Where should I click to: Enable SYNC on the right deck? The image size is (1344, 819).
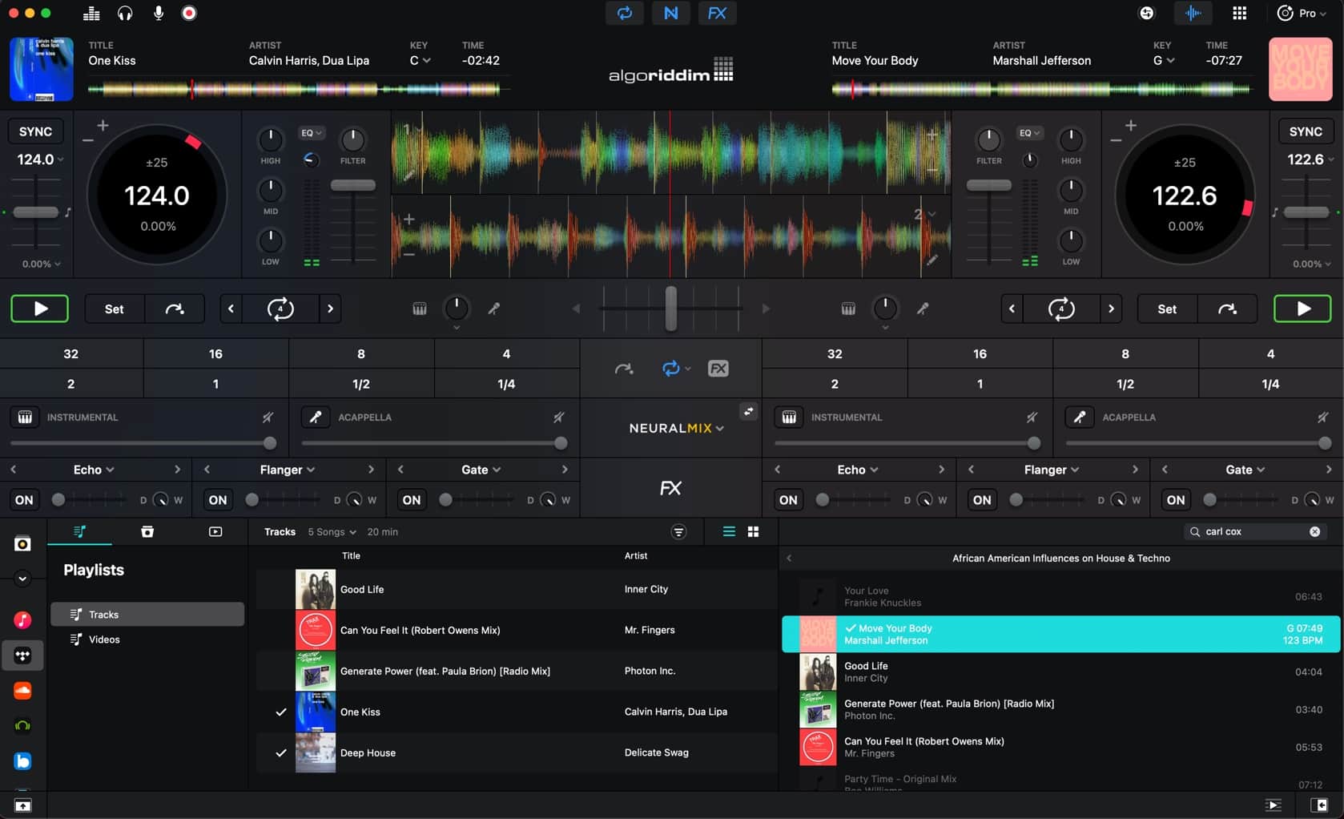click(1306, 131)
